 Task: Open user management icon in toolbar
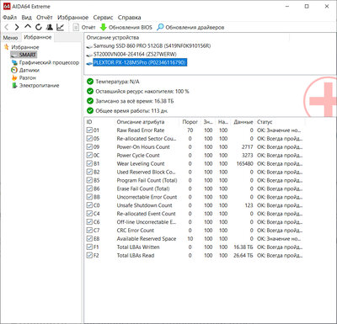click(x=50, y=27)
